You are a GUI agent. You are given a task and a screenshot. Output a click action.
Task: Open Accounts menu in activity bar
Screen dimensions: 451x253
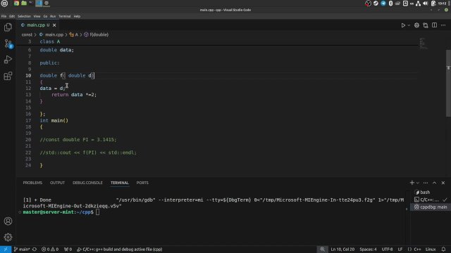pyautogui.click(x=8, y=221)
